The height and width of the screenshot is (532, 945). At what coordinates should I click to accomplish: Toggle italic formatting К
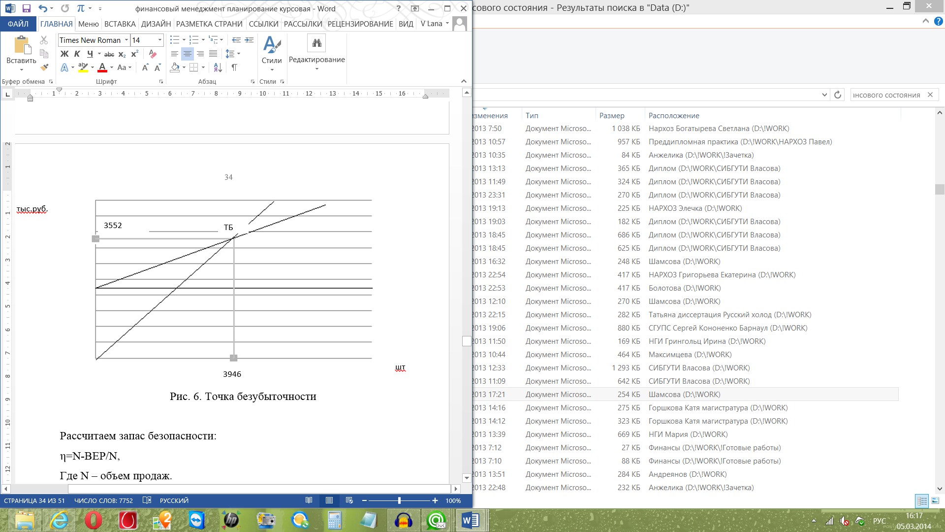point(77,54)
